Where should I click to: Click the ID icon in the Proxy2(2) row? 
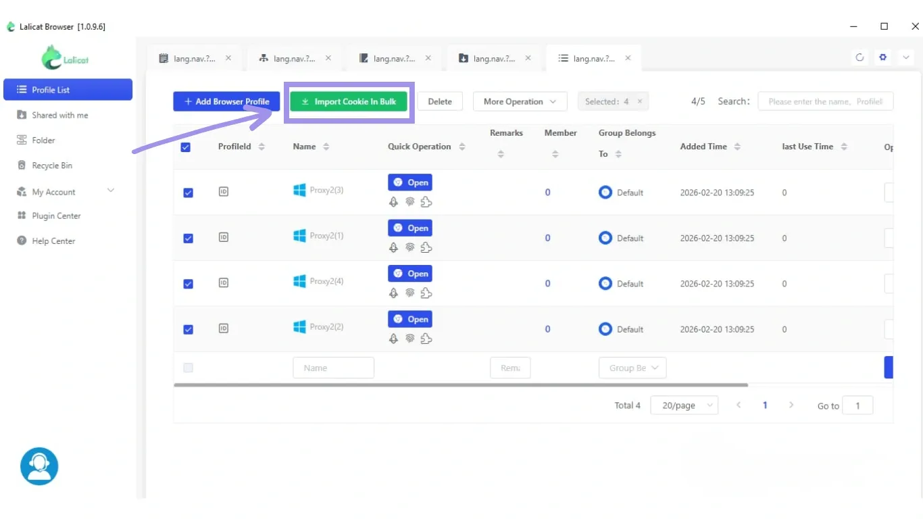pyautogui.click(x=224, y=328)
